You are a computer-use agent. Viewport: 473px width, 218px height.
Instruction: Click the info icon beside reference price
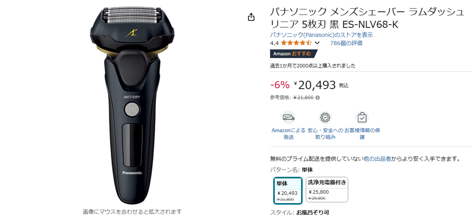[x=318, y=98]
